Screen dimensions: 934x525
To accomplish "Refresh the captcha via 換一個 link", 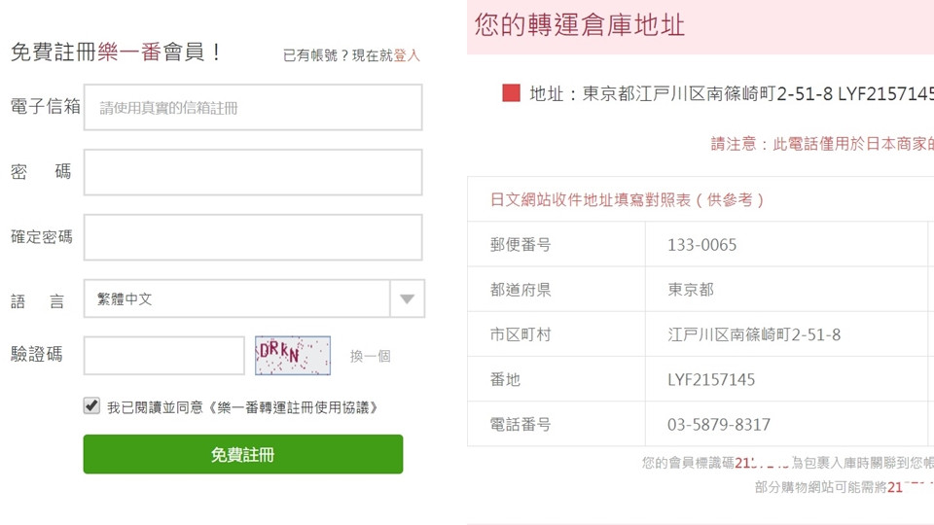I will point(370,357).
